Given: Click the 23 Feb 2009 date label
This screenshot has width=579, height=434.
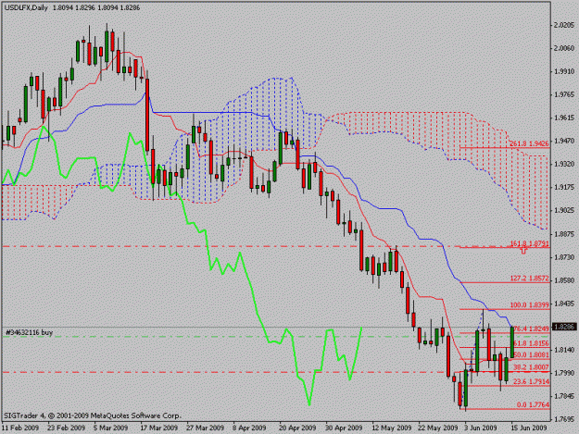Looking at the screenshot, I should tap(67, 428).
